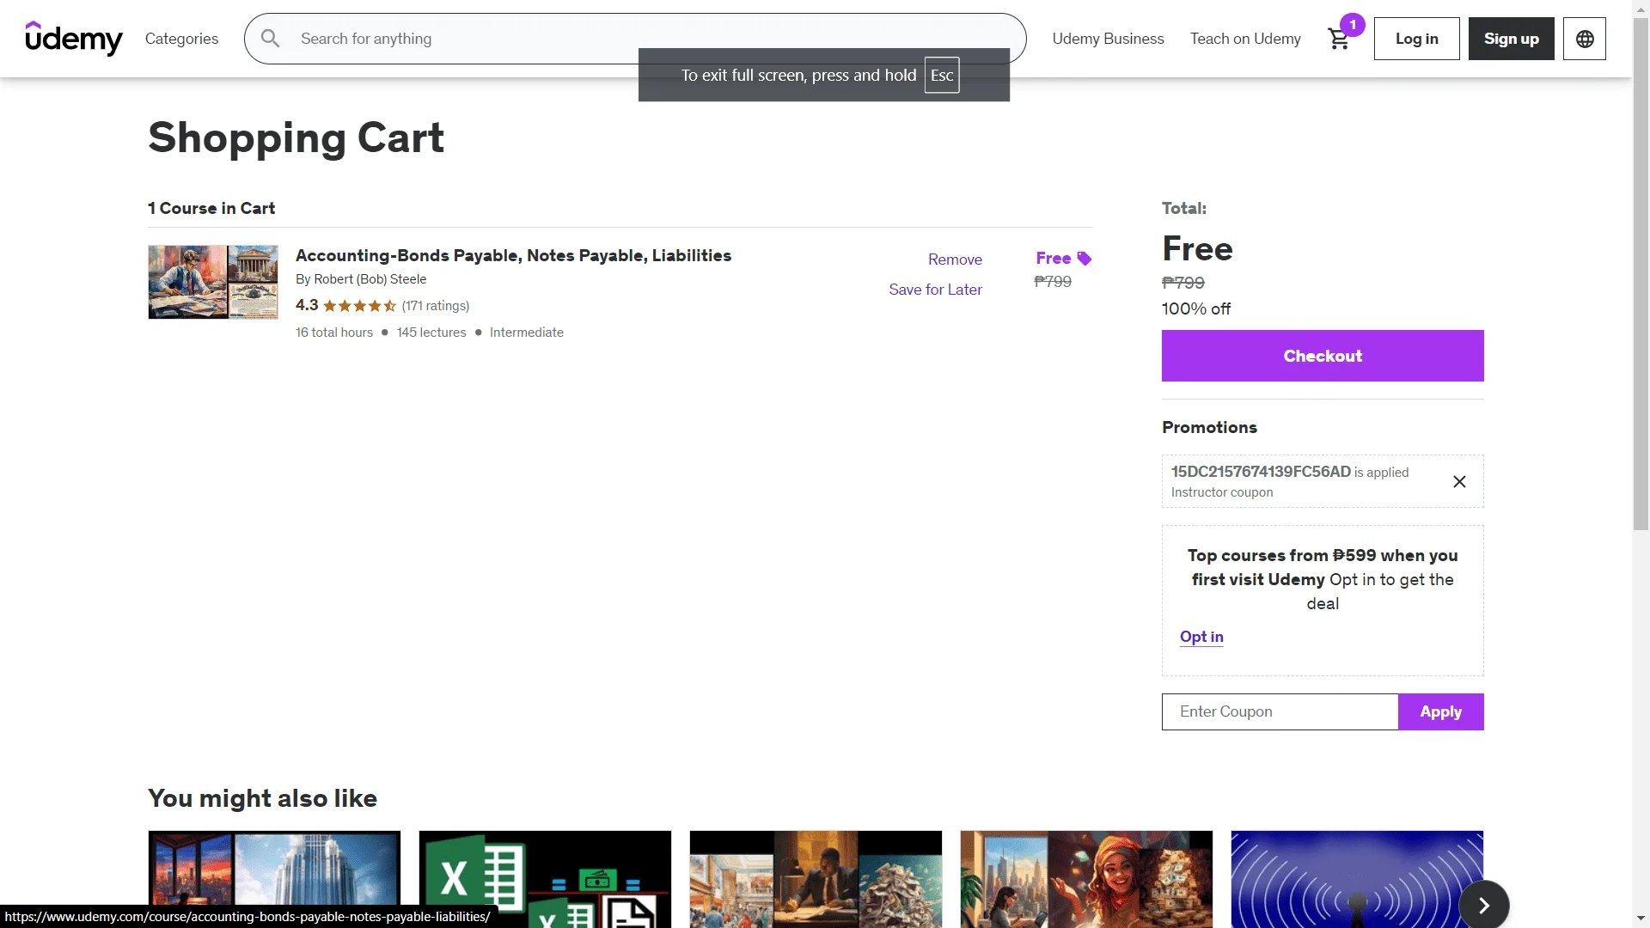Remove the course from cart

pyautogui.click(x=955, y=259)
